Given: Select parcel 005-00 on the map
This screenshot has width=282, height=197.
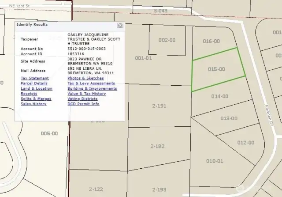Looking at the screenshot, I should pos(49,133).
